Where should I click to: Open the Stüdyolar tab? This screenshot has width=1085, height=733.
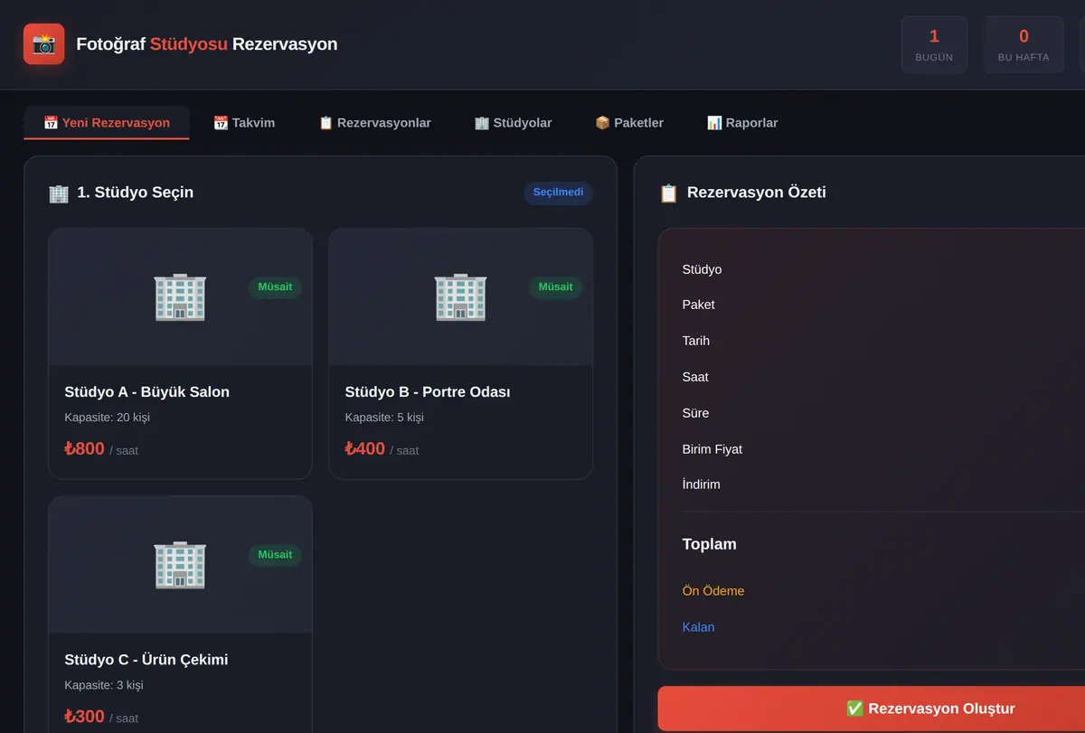513,123
